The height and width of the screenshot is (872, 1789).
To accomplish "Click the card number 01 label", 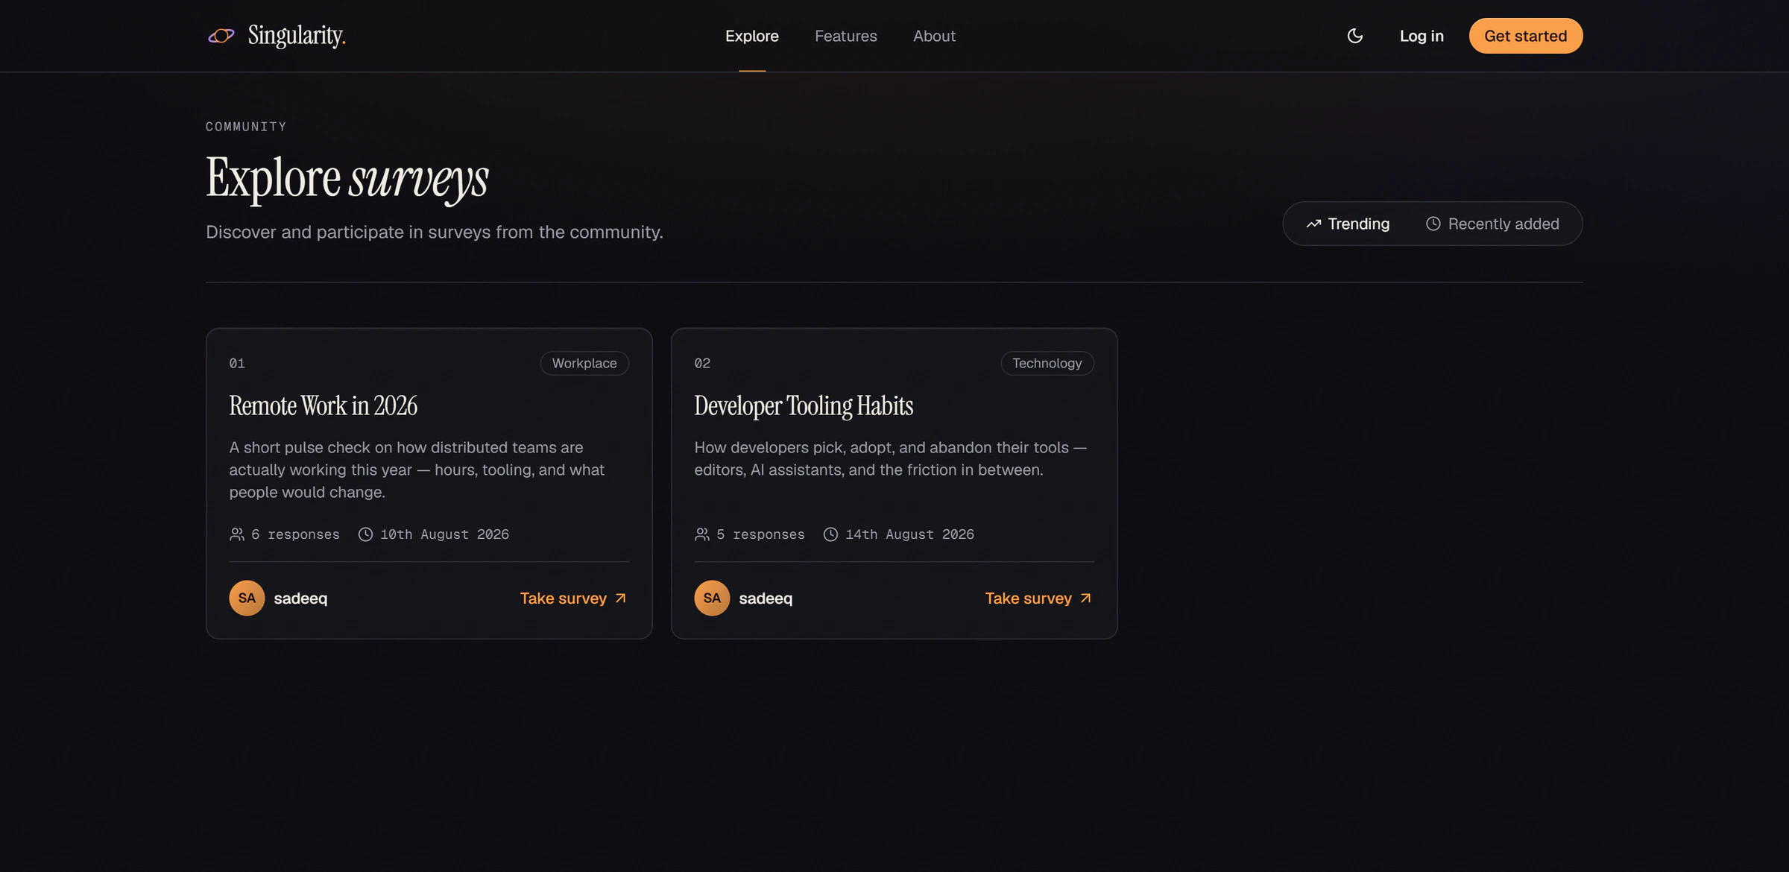I will pyautogui.click(x=237, y=363).
